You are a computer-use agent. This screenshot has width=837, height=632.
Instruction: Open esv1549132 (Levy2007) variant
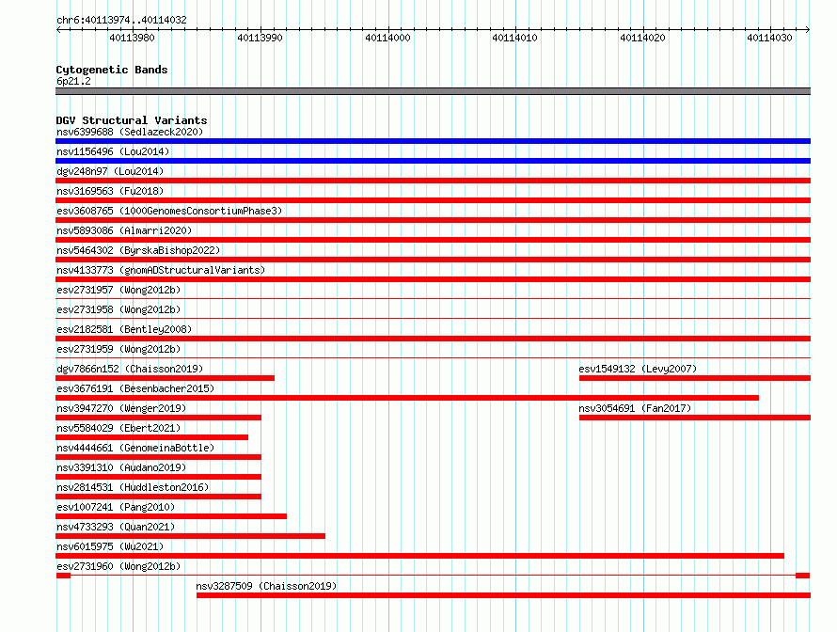[x=638, y=369]
